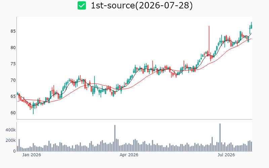
Task: Click the tall volume spike in late March
Action: 115,138
